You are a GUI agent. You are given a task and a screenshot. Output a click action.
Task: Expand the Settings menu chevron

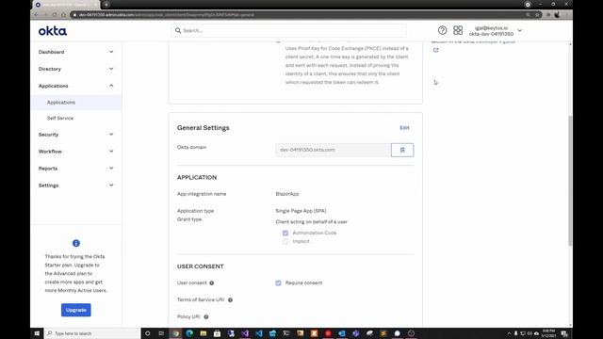point(111,186)
